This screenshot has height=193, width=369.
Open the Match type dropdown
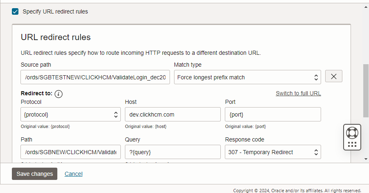pos(247,77)
